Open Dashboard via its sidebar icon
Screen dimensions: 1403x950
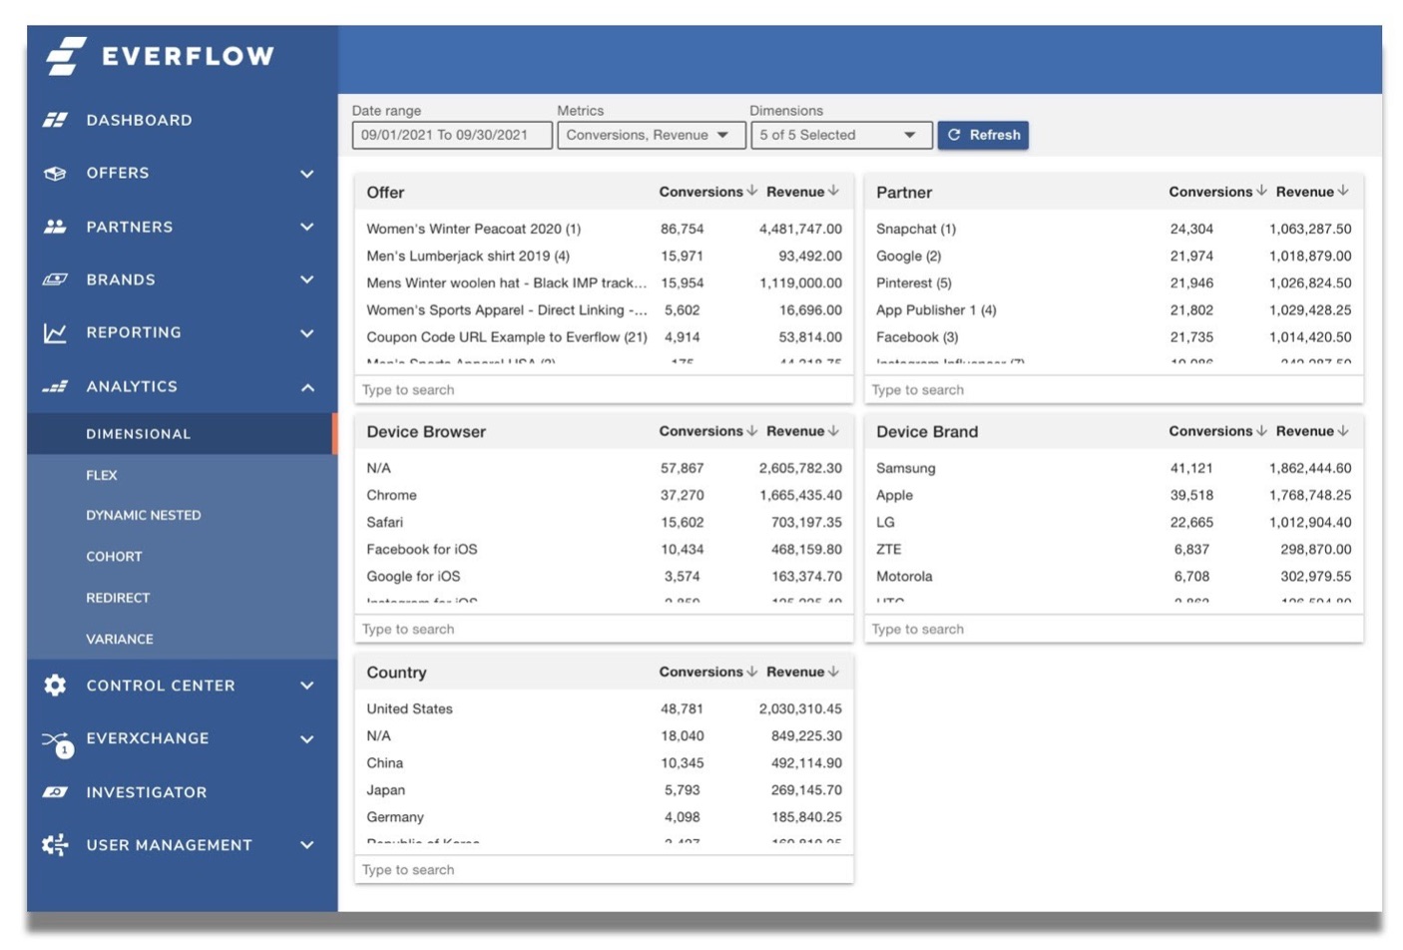(55, 120)
